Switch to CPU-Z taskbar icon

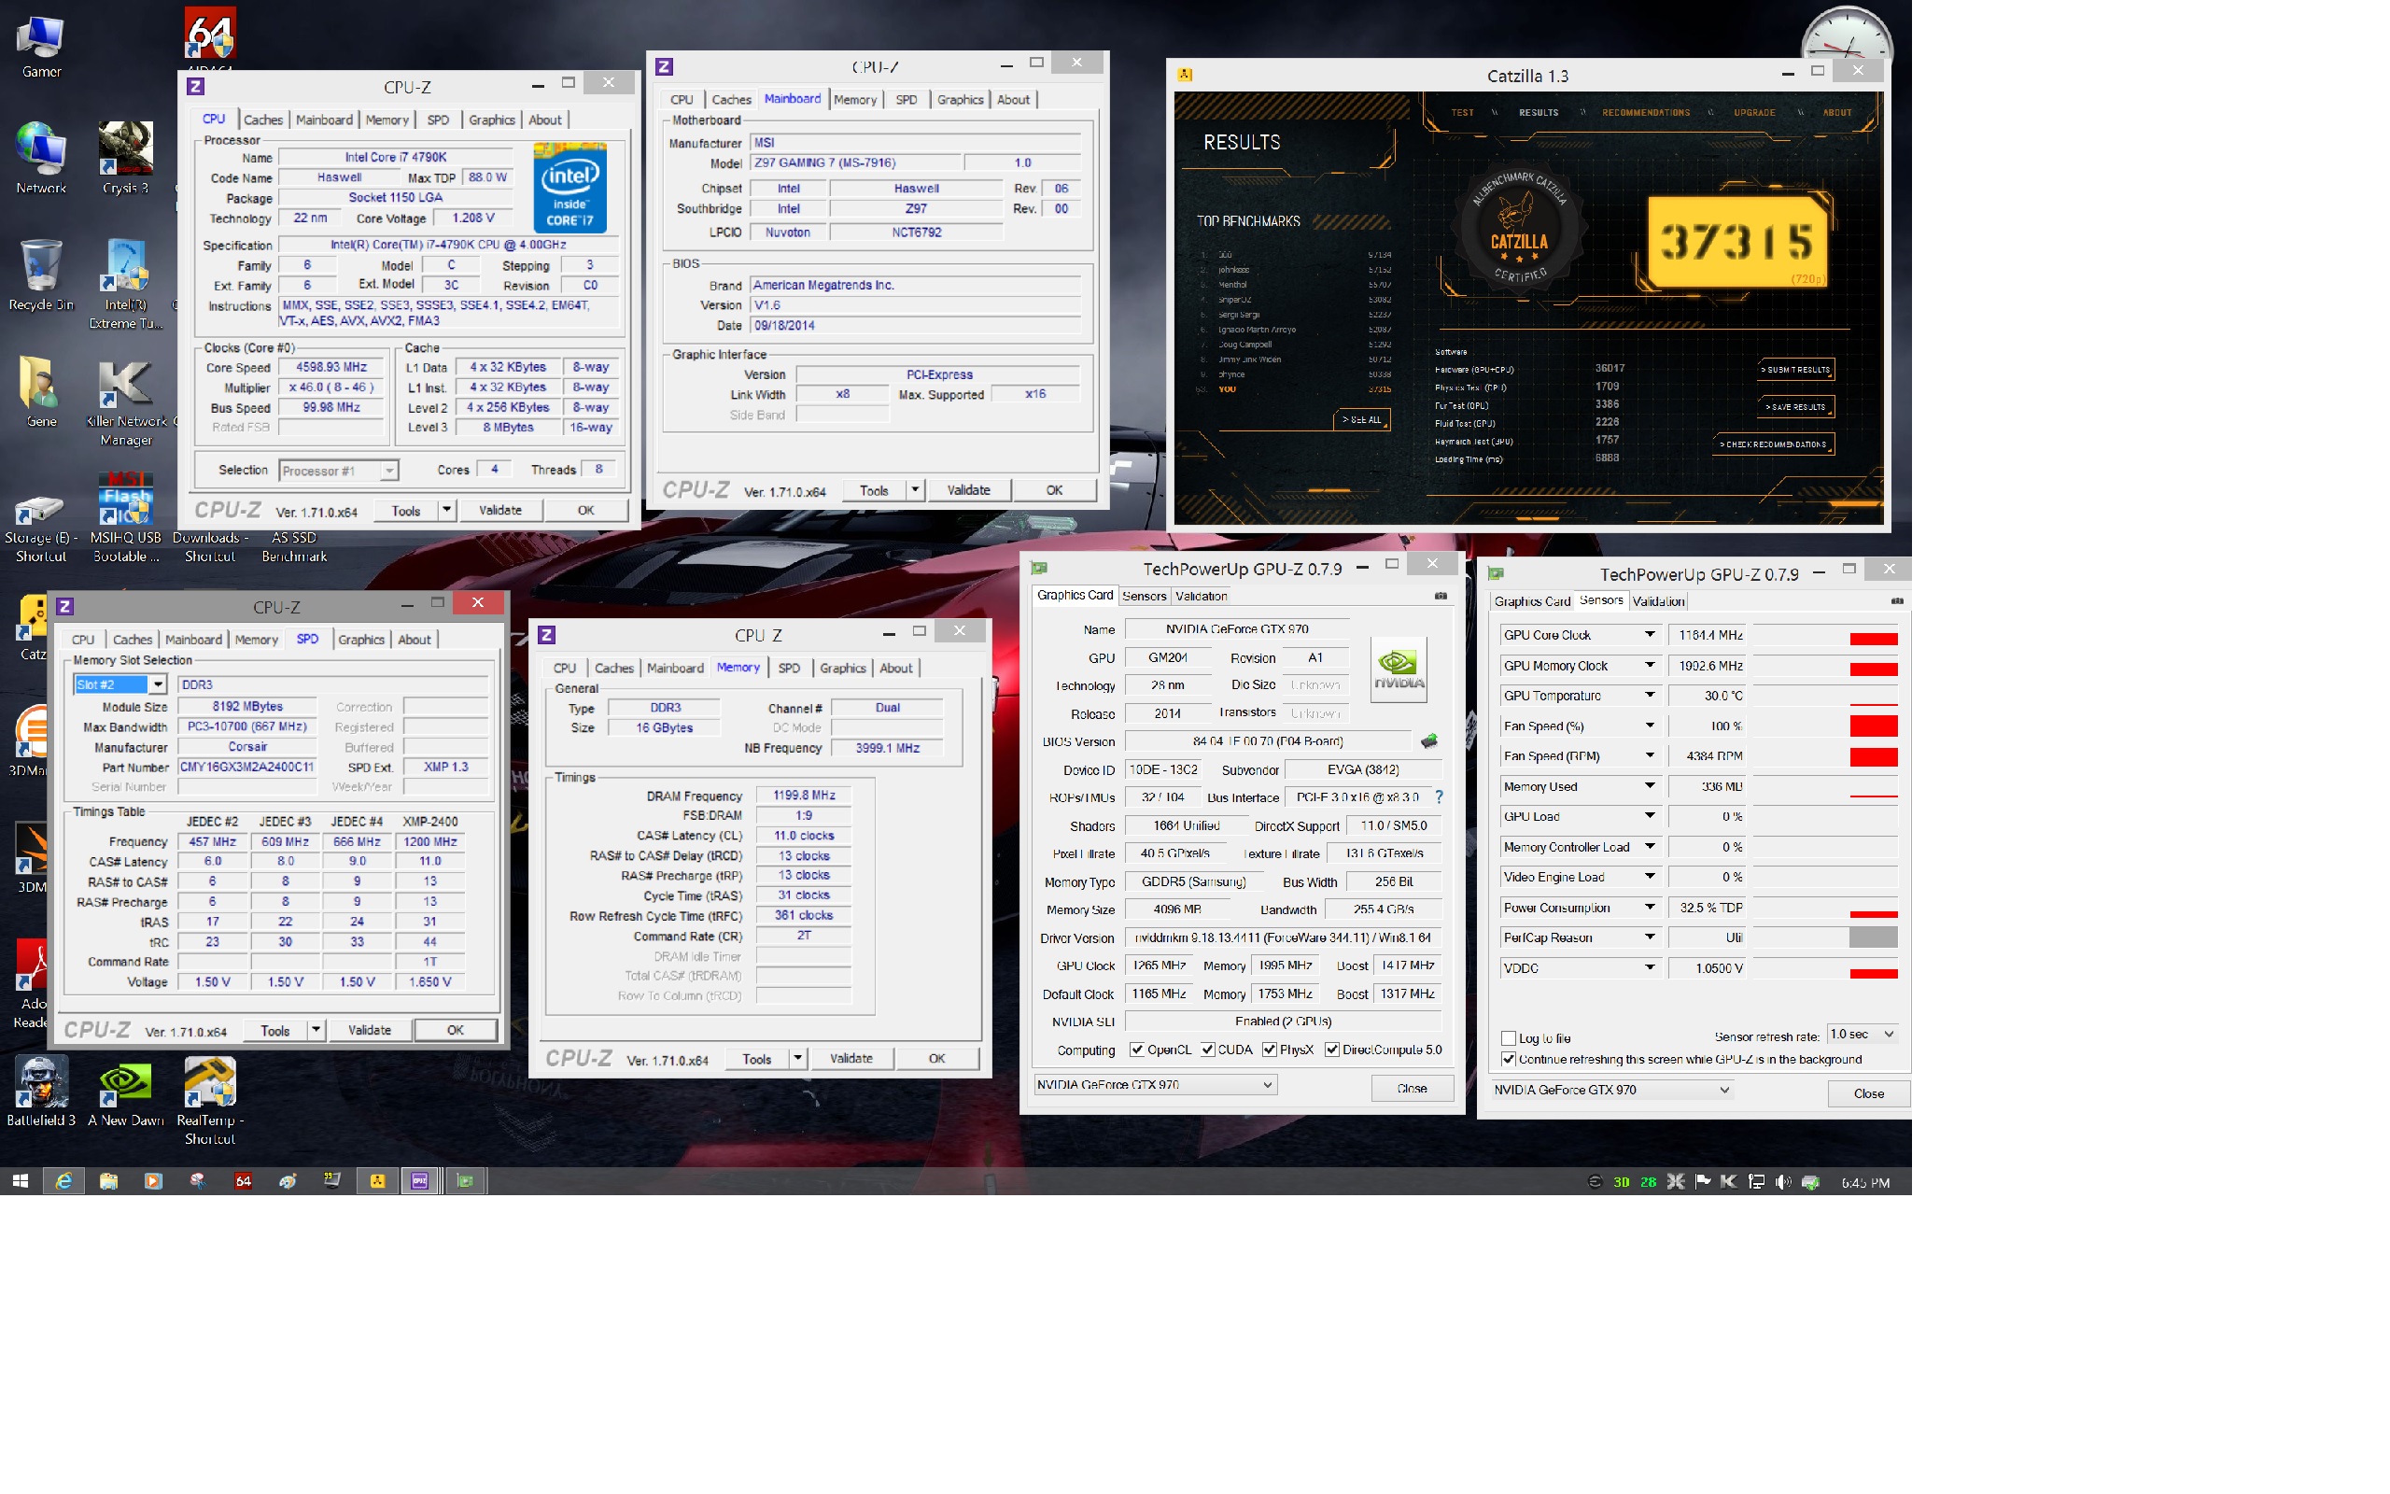pos(421,1181)
